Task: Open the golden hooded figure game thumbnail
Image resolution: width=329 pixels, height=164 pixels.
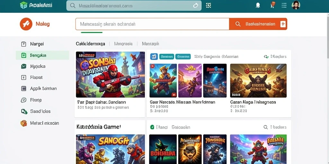Action: [x=258, y=80]
